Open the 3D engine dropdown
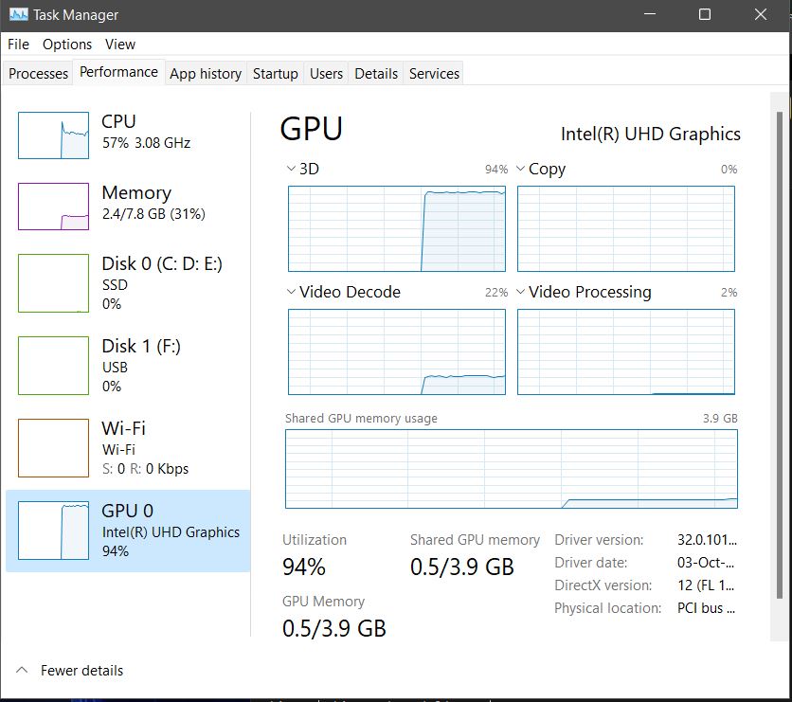Image resolution: width=792 pixels, height=702 pixels. point(290,169)
